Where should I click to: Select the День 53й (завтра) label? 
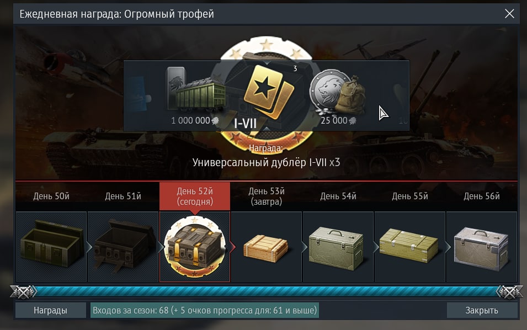[267, 196]
